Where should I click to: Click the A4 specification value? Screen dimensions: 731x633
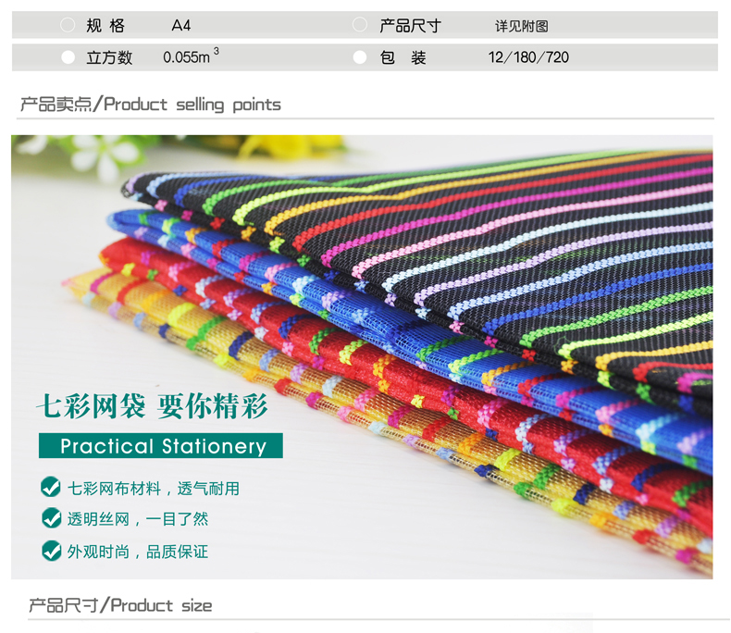[x=180, y=25]
